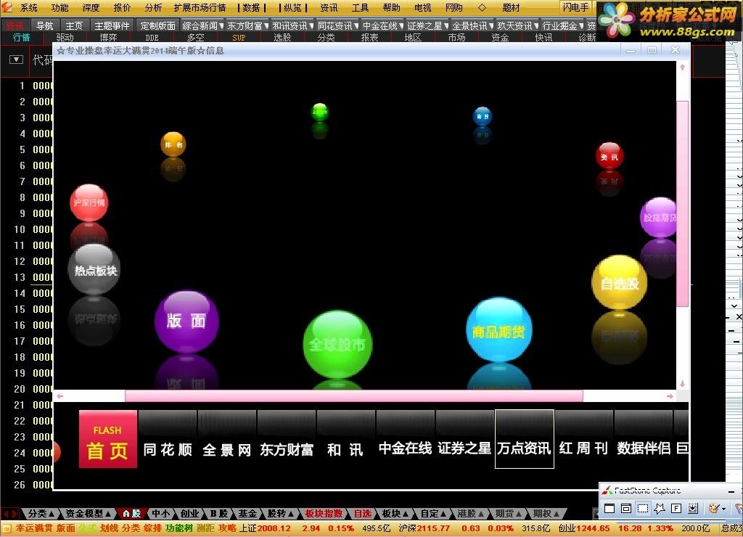This screenshot has height=537, width=743.
Task: Click the pink horizontal scrollbar thumb
Action: [x=354, y=395]
